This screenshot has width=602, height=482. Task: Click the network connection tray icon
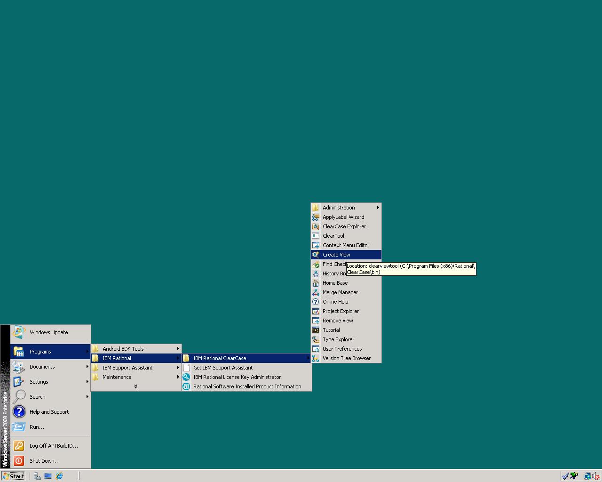point(587,476)
